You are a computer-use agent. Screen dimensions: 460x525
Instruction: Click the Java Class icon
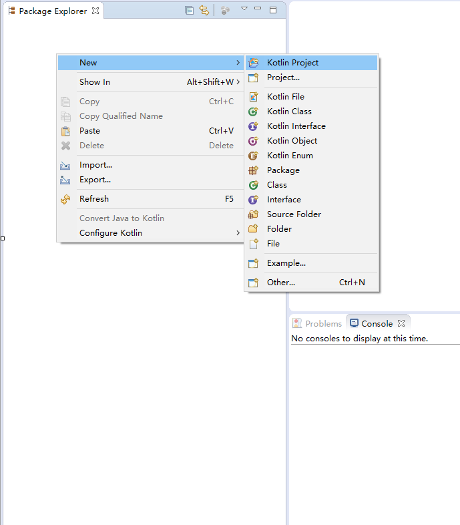pos(254,185)
